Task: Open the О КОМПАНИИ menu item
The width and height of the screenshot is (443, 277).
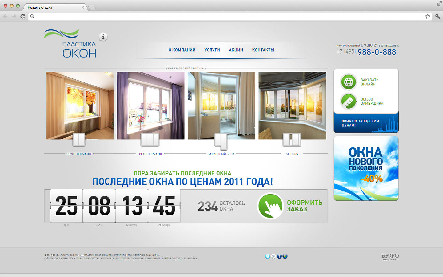Action: pyautogui.click(x=182, y=50)
